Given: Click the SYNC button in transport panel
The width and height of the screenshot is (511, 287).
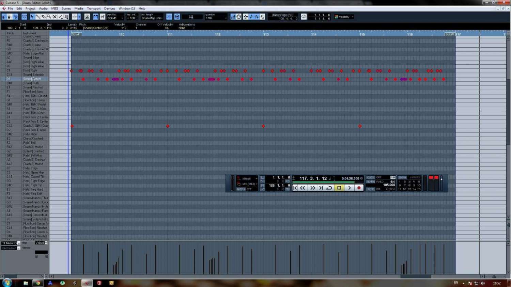Looking at the screenshot, I should point(370,189).
